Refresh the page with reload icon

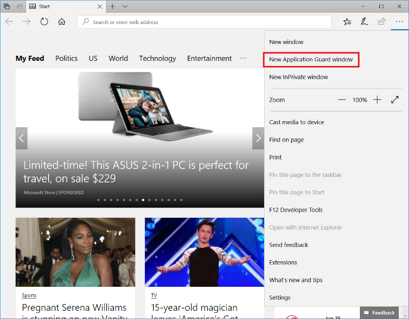[44, 21]
